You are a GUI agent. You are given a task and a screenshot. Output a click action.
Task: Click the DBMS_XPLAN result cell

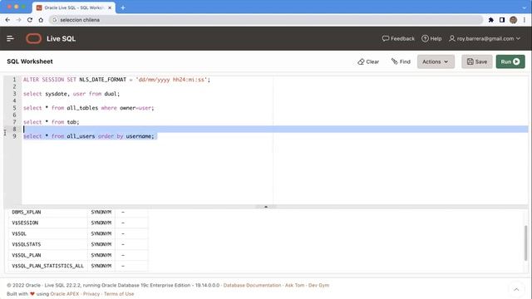[48, 212]
